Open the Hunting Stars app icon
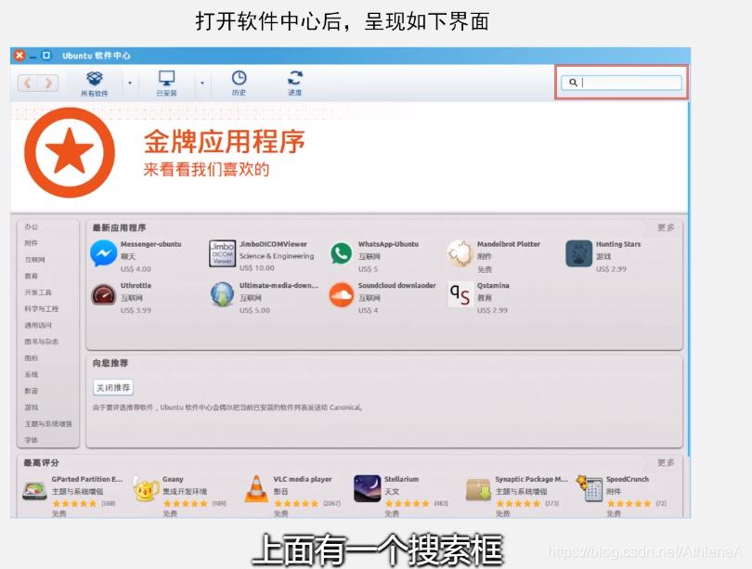The height and width of the screenshot is (569, 752). [579, 253]
